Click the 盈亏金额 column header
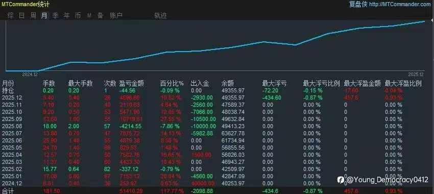 pos(131,83)
